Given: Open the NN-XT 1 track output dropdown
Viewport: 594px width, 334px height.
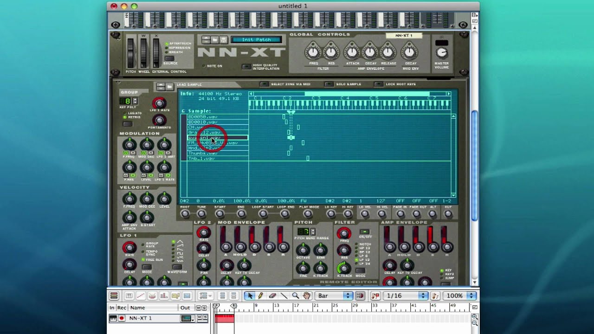Looking at the screenshot, I should [187, 318].
